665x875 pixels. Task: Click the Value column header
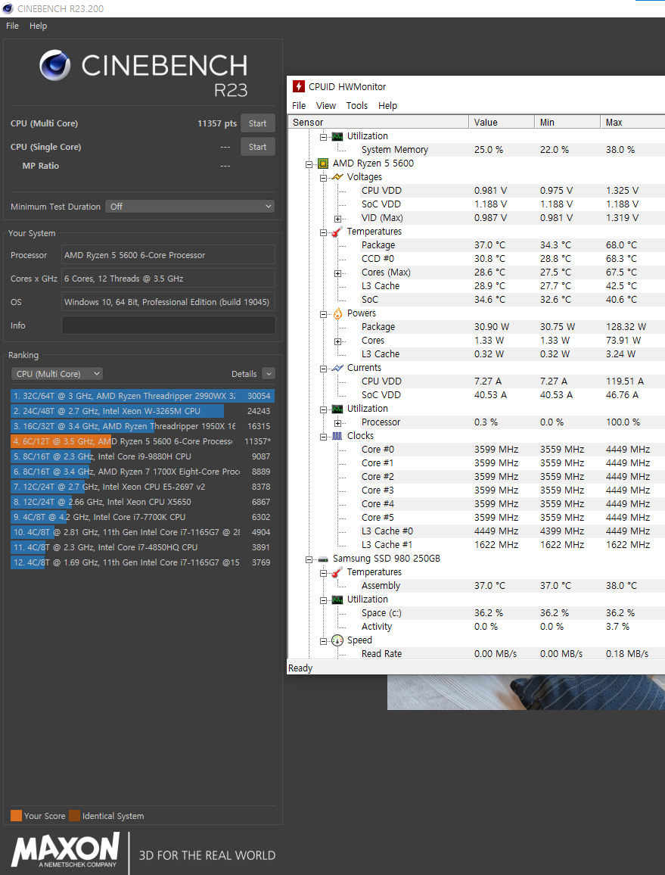click(x=502, y=122)
